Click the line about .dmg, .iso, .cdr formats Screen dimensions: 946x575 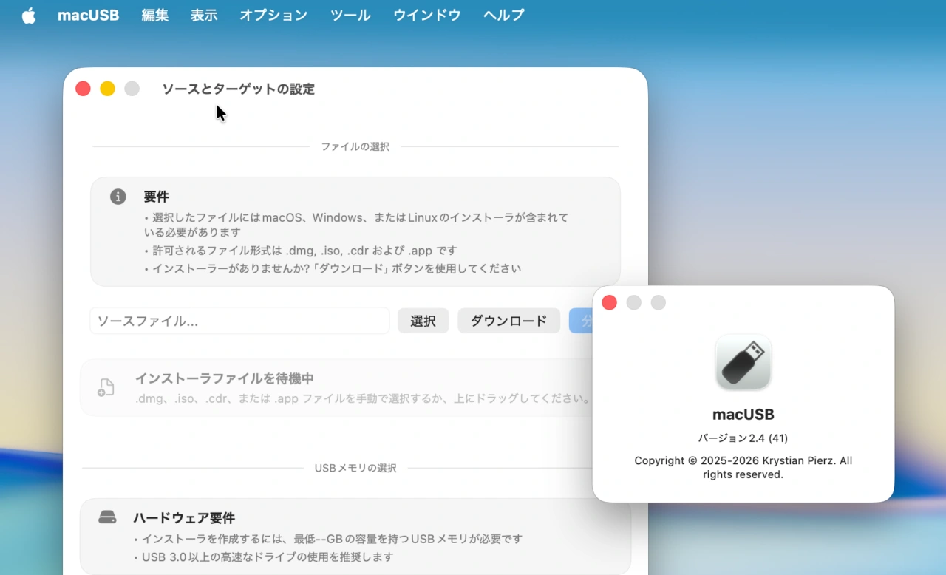pos(301,251)
